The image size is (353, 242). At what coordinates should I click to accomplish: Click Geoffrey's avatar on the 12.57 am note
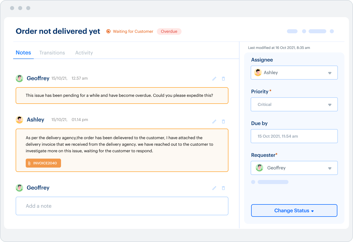tap(19, 78)
